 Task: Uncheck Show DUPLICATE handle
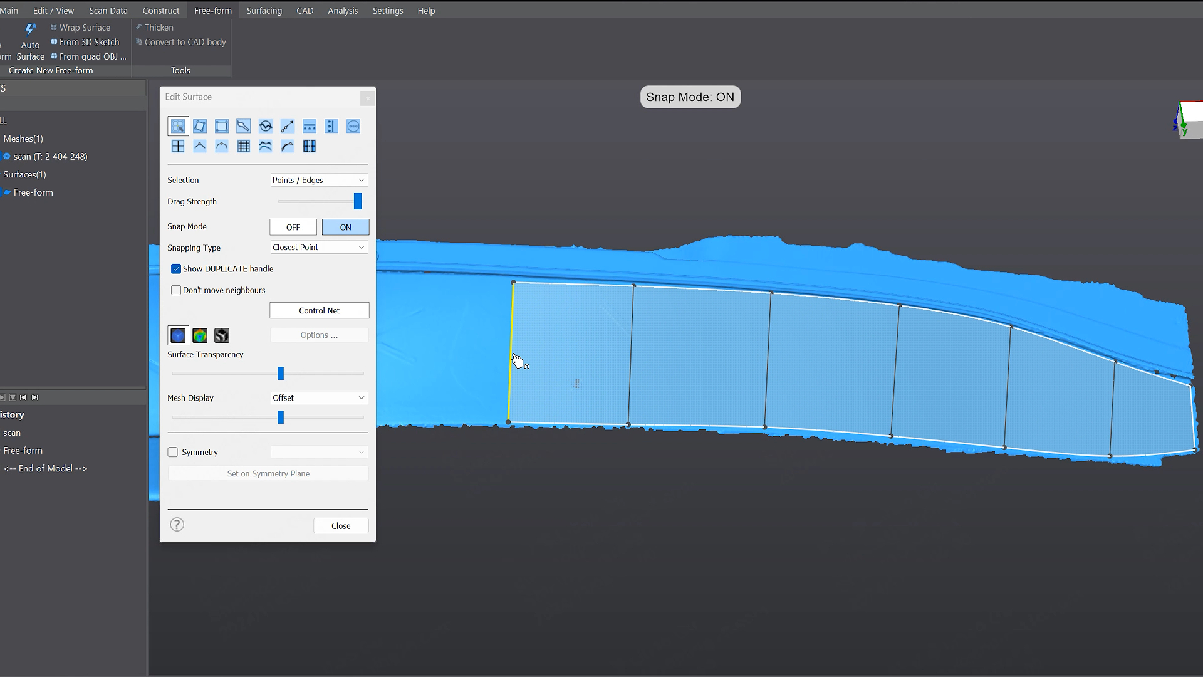pos(176,268)
